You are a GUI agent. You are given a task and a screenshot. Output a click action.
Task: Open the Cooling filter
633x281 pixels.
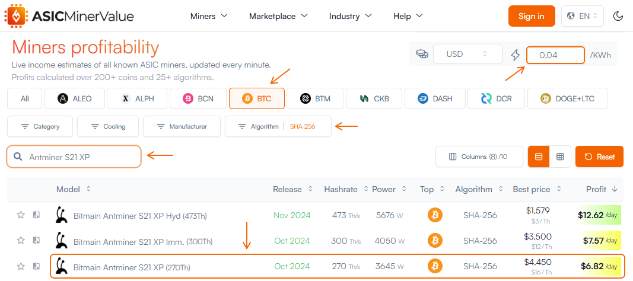[x=108, y=126]
